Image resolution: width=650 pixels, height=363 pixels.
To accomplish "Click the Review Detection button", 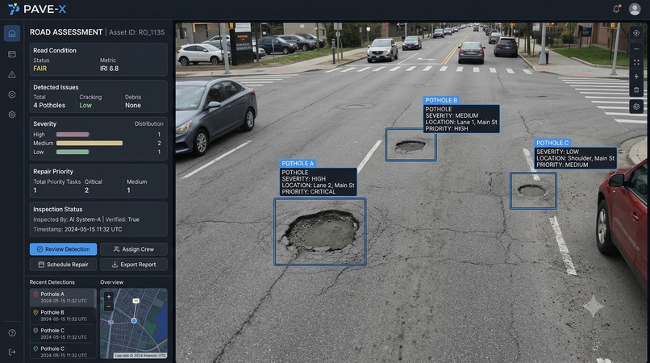I will click(64, 249).
